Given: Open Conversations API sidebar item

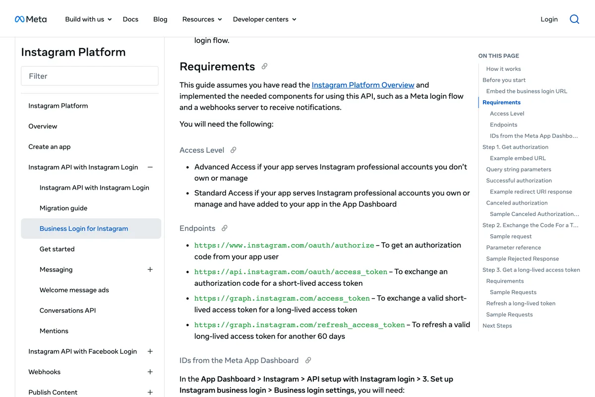Looking at the screenshot, I should (x=68, y=310).
